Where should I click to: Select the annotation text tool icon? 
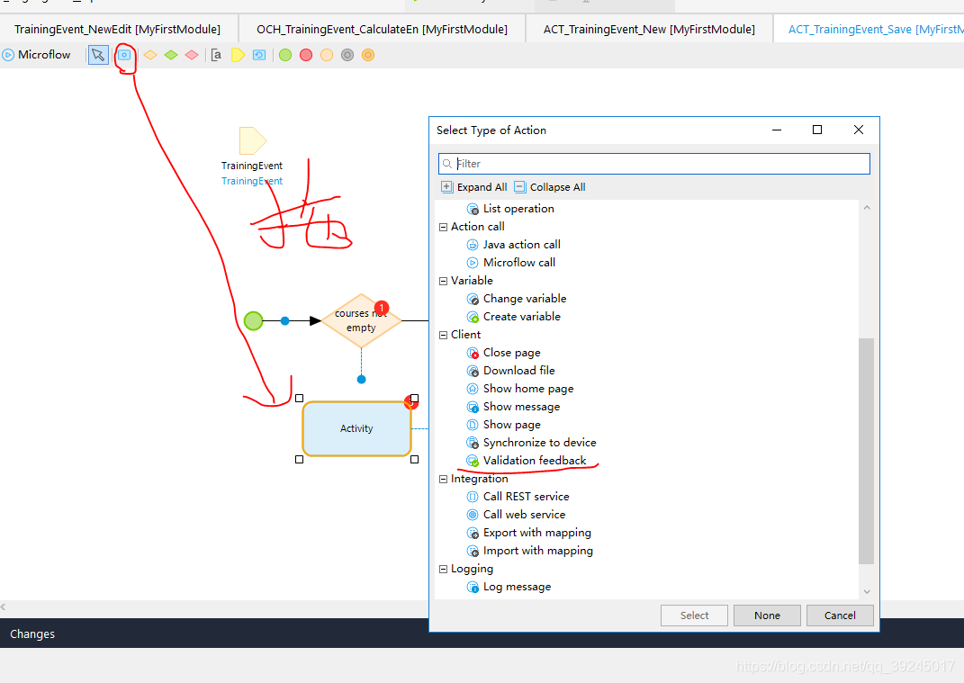pos(216,55)
